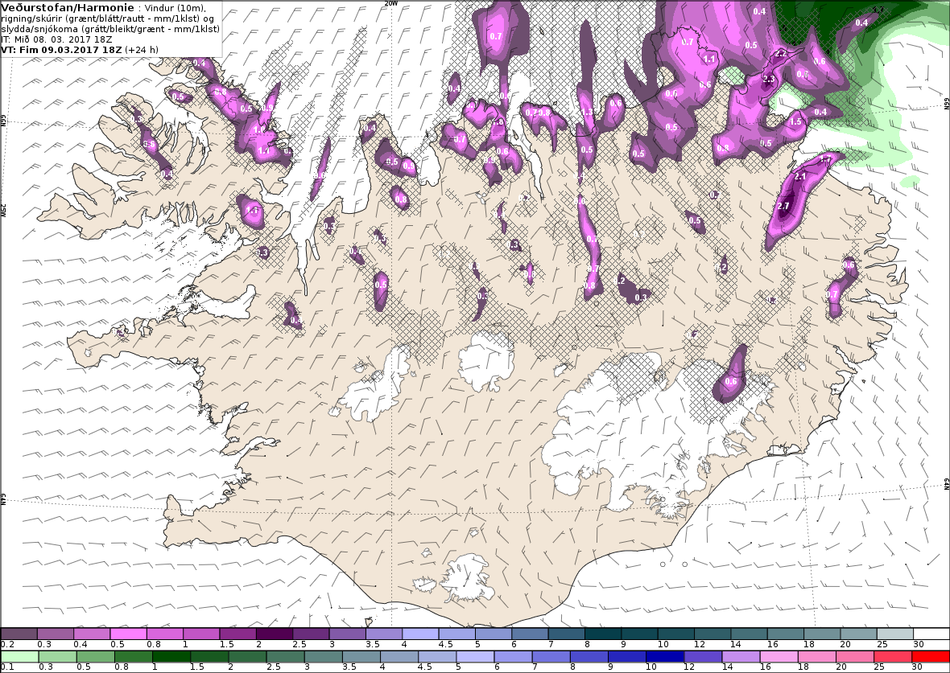Image resolution: width=950 pixels, height=673 pixels.
Task: Select lower legend bright red swatch at 30
Action: coord(930,657)
